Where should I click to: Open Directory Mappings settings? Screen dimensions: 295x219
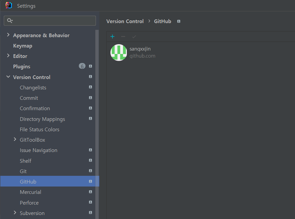42,119
